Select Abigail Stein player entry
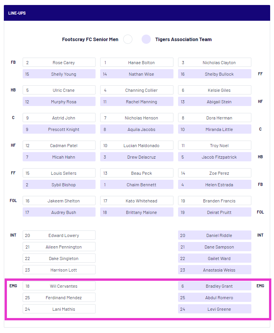 (x=215, y=102)
